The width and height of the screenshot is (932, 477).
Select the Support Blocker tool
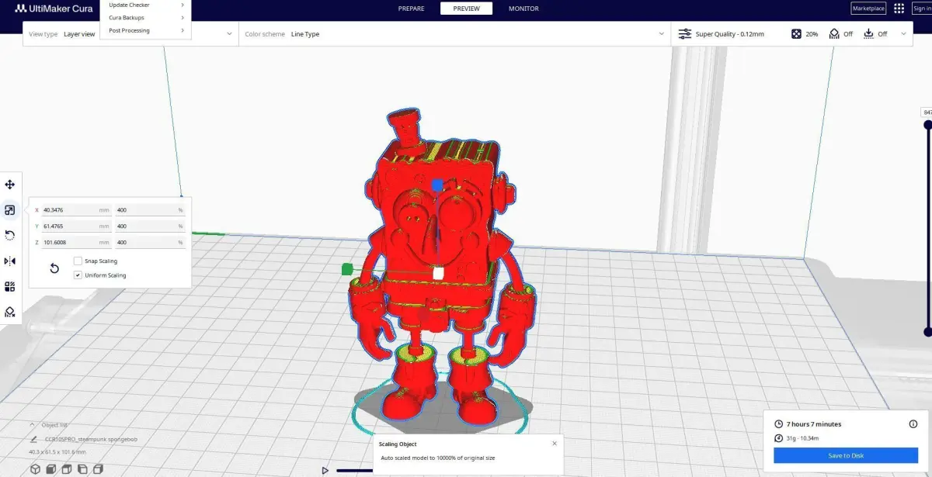(10, 312)
